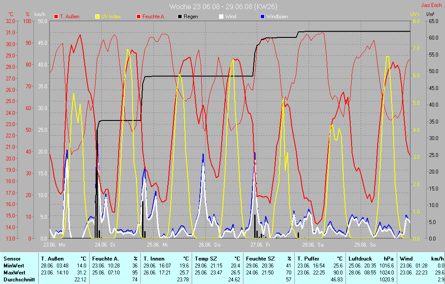Click the white Wind legend square

(221, 17)
